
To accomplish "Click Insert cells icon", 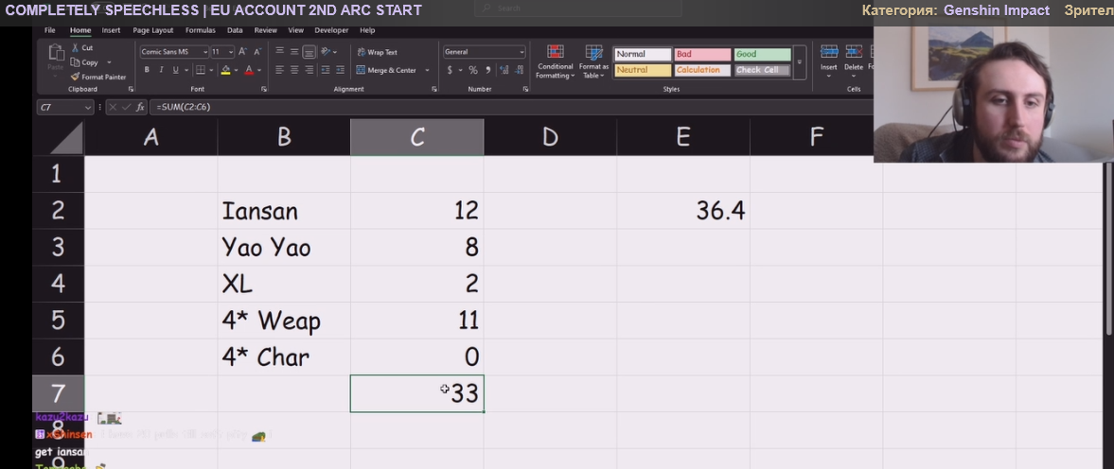I will [x=829, y=51].
